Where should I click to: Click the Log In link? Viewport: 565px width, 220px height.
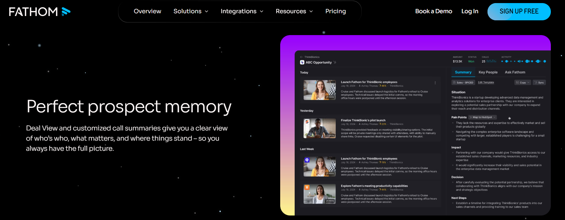tap(470, 11)
